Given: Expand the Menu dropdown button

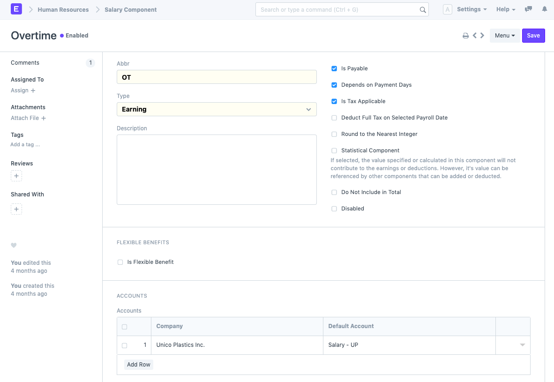Looking at the screenshot, I should tap(505, 36).
